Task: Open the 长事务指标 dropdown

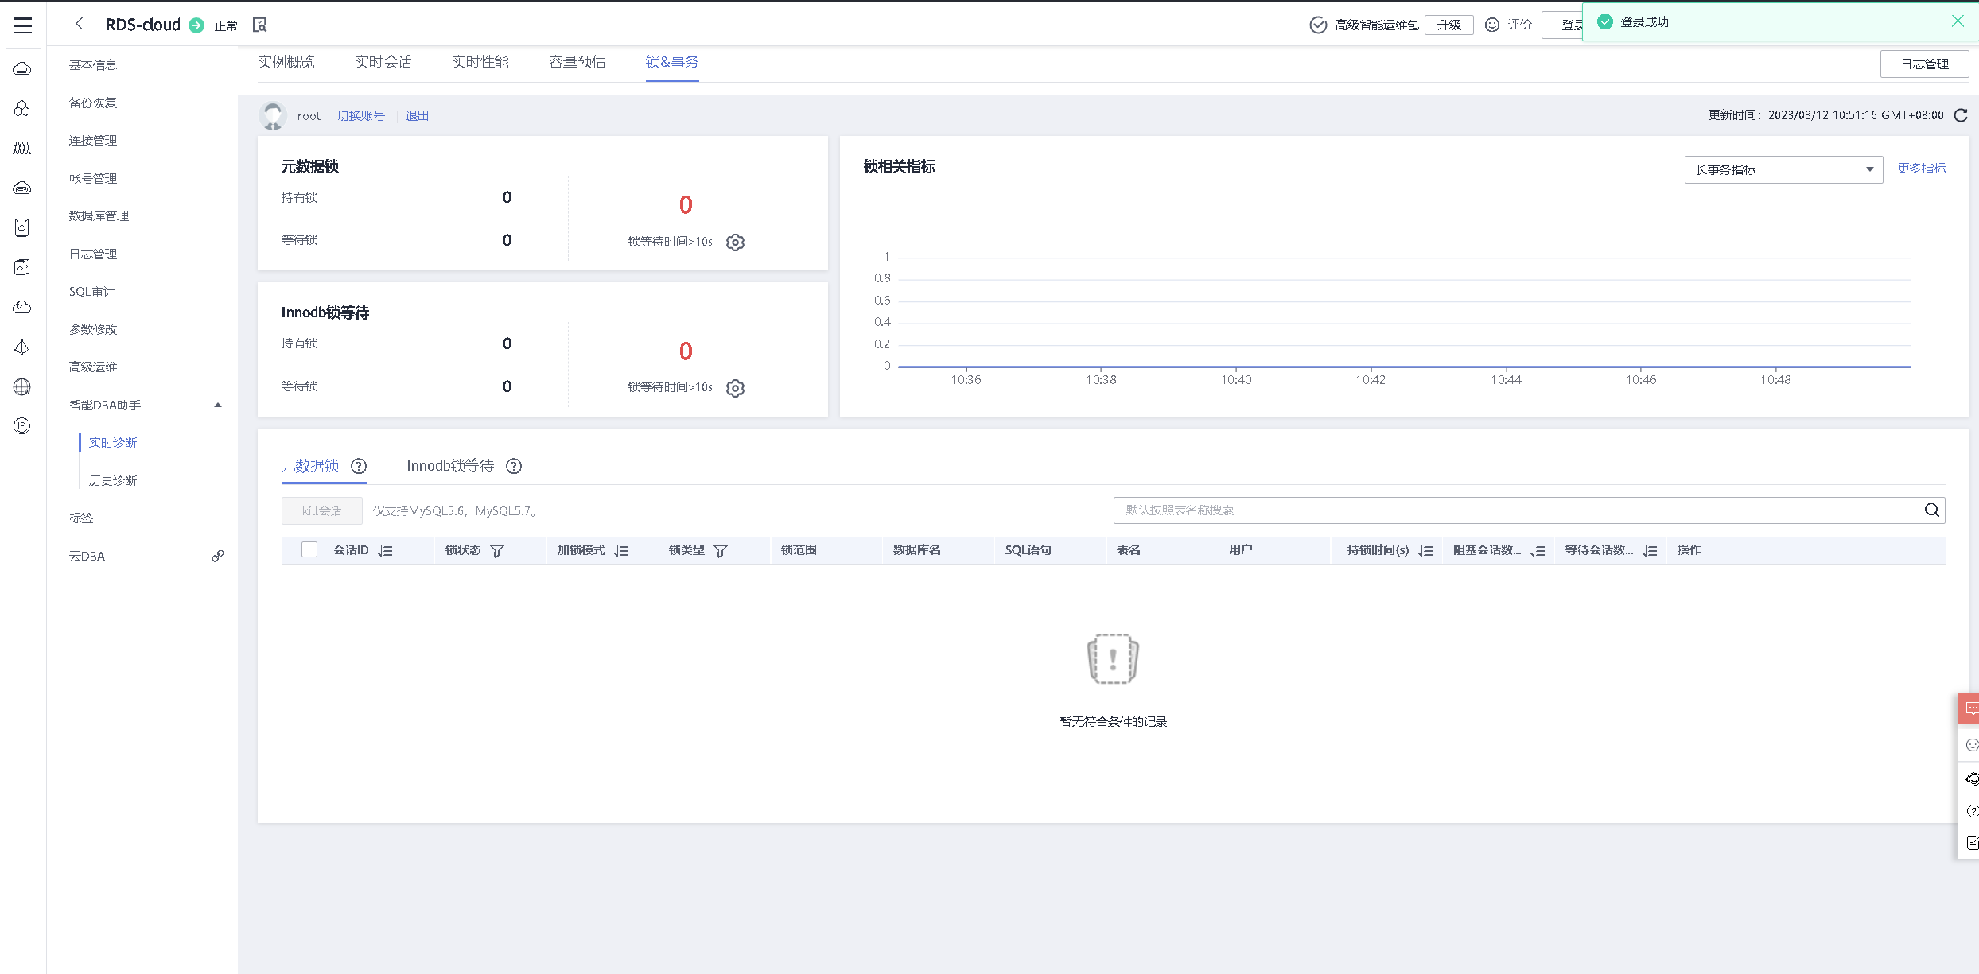Action: [x=1783, y=169]
